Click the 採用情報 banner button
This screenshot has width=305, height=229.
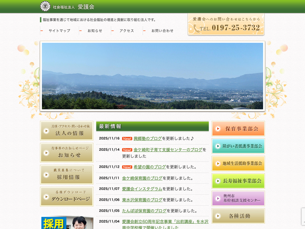click(67, 175)
